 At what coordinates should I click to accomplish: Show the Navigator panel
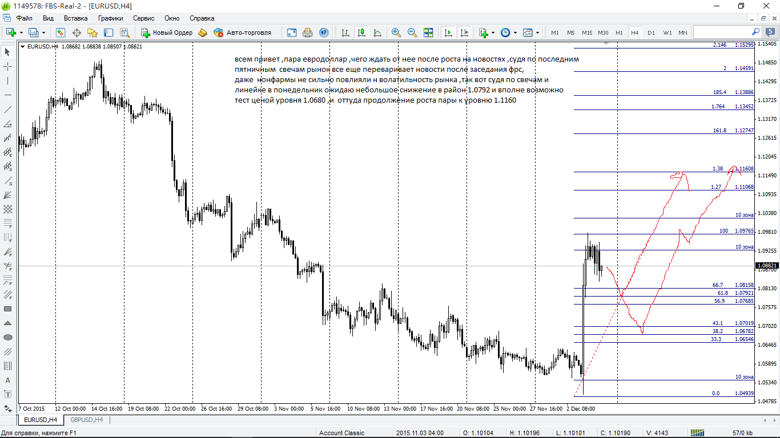(93, 33)
